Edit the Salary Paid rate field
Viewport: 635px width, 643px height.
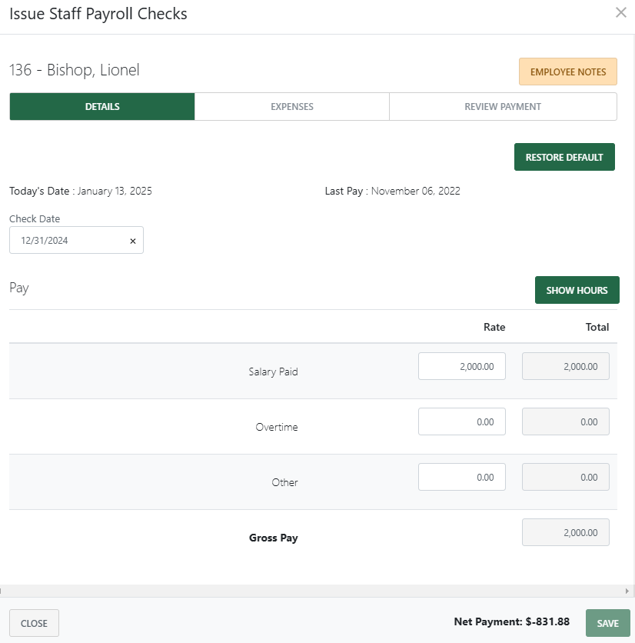[462, 367]
